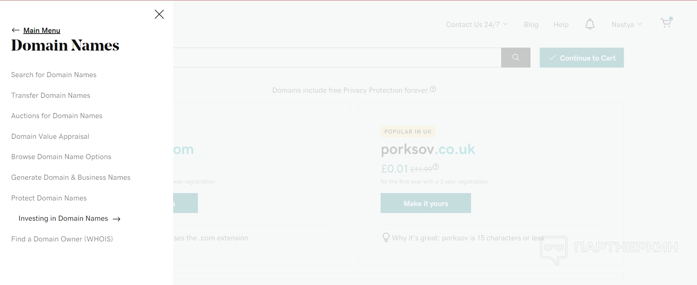Expand Investing in Domain Names submenu

pyautogui.click(x=63, y=219)
